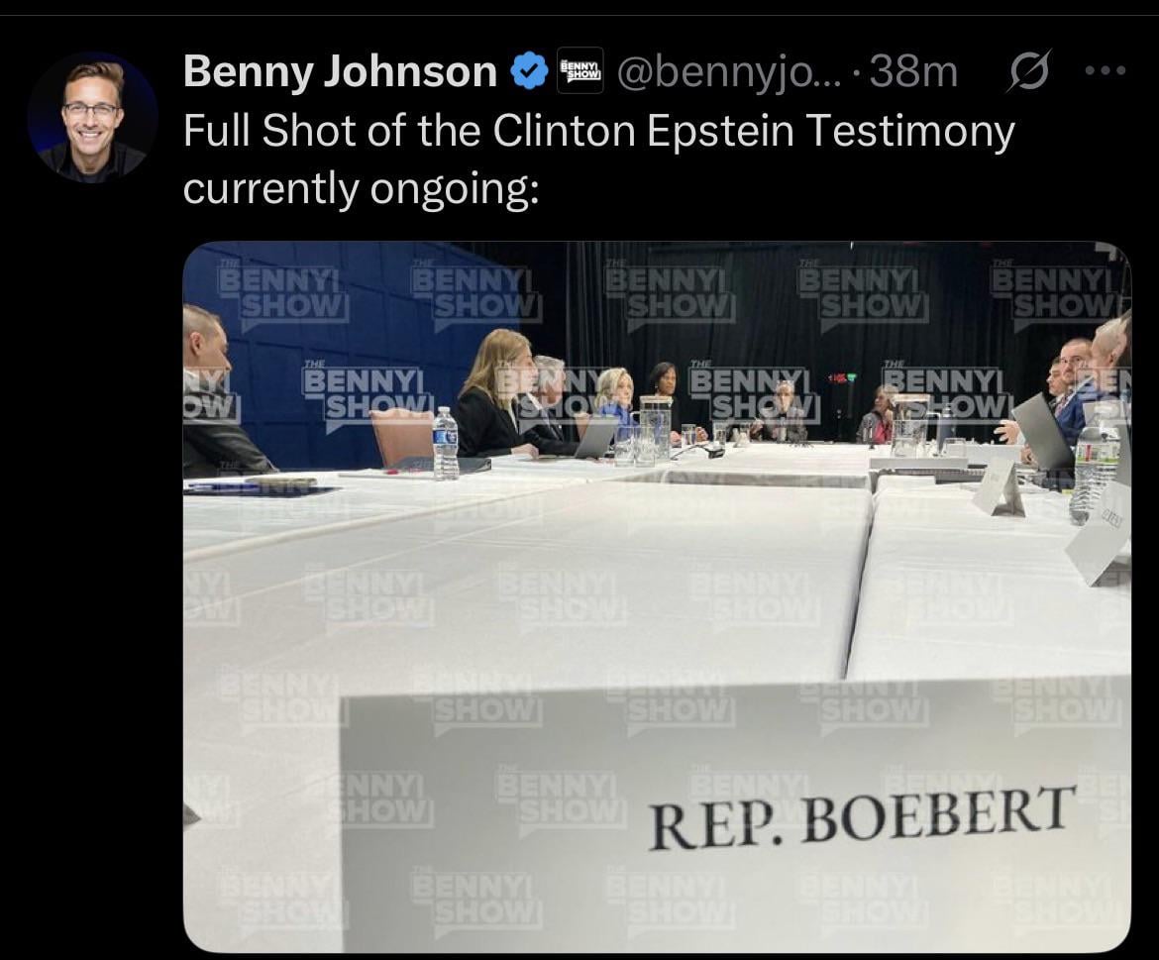This screenshot has width=1159, height=960.
Task: Click the REP. BOEBERT placard text
Action: click(x=862, y=817)
